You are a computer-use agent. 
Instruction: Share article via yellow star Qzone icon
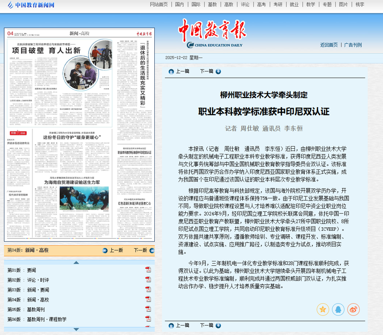click(x=323, y=309)
